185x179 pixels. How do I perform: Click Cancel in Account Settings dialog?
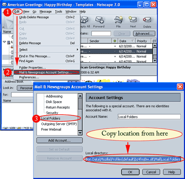coord(151,172)
